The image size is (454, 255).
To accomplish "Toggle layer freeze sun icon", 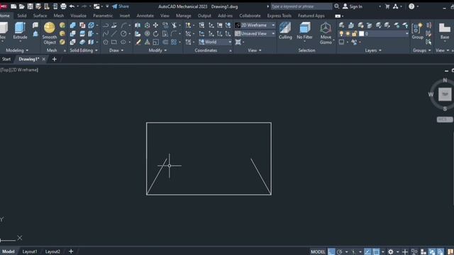I will (x=348, y=34).
